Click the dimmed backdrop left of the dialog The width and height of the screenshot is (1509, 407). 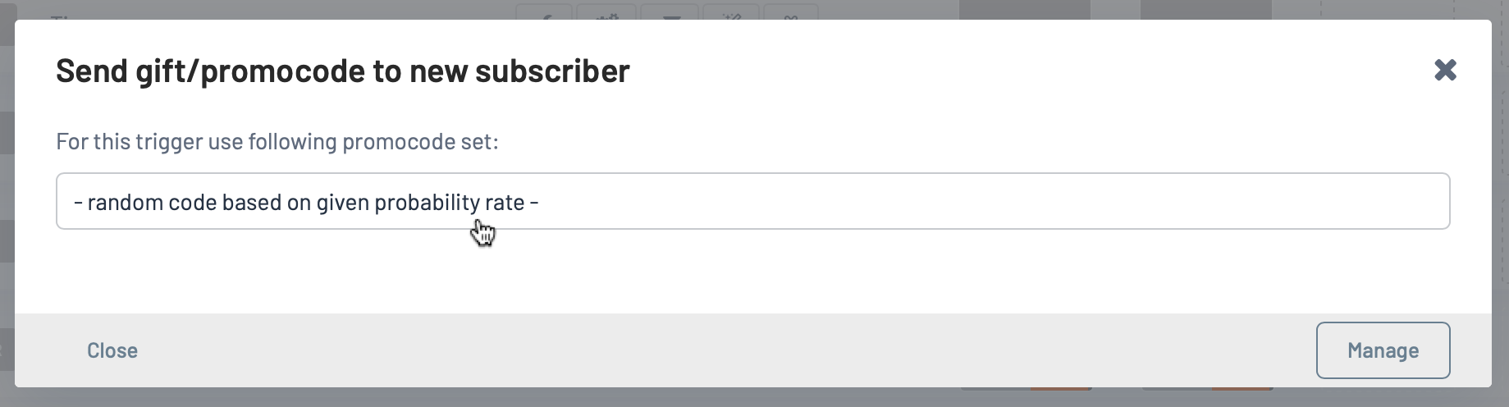[x=7, y=205]
